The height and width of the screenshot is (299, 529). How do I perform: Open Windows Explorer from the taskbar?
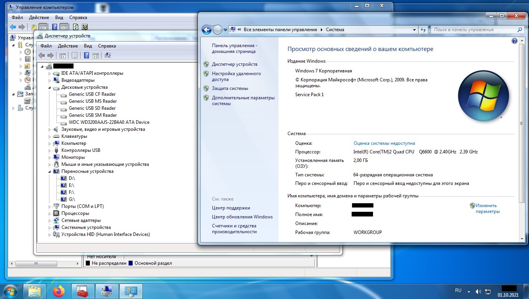[34, 291]
